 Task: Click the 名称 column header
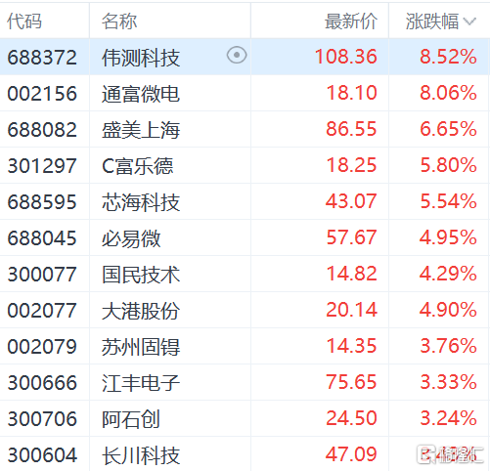pos(119,21)
